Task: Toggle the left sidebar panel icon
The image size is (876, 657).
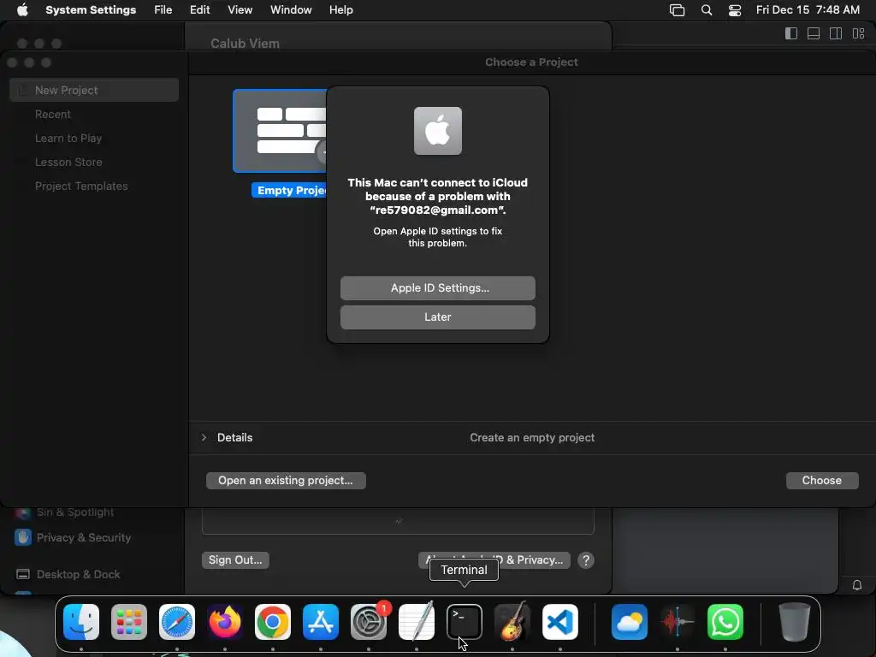Action: click(x=791, y=33)
